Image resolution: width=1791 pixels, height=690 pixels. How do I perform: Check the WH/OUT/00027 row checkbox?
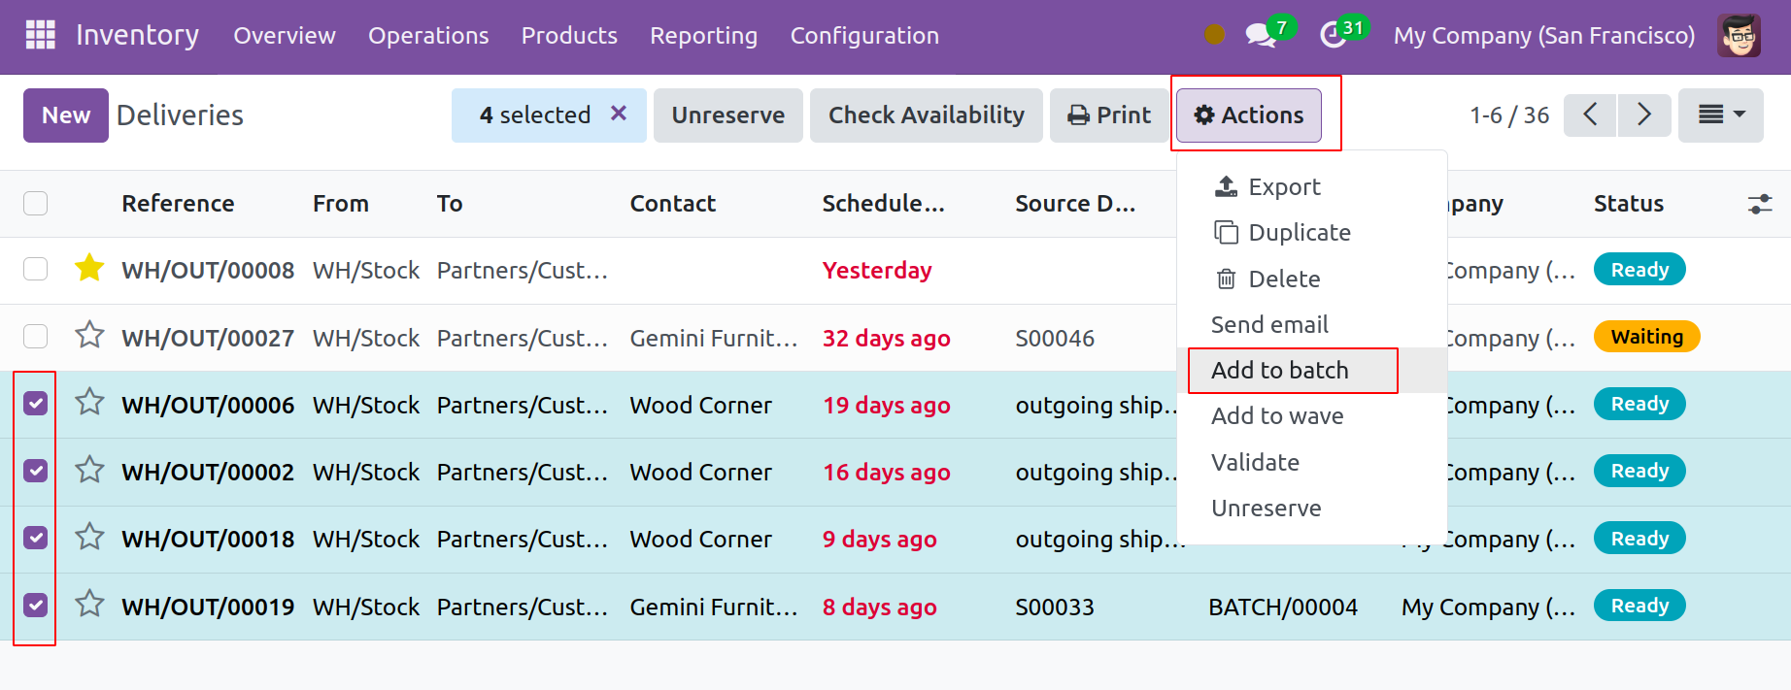[36, 337]
